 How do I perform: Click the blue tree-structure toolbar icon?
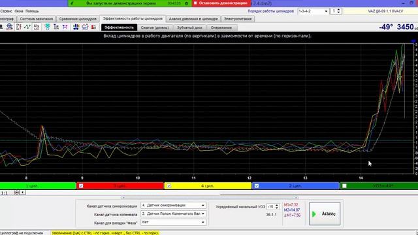56,27
